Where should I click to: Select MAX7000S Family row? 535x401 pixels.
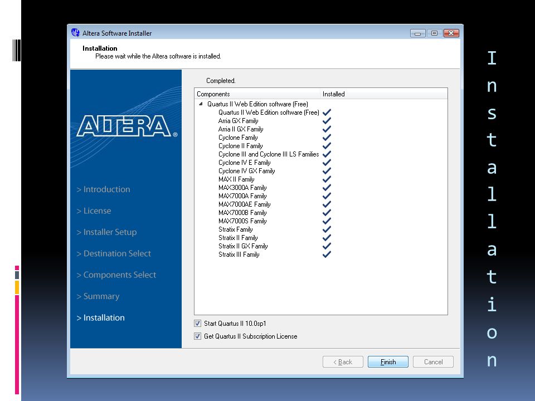click(x=242, y=221)
